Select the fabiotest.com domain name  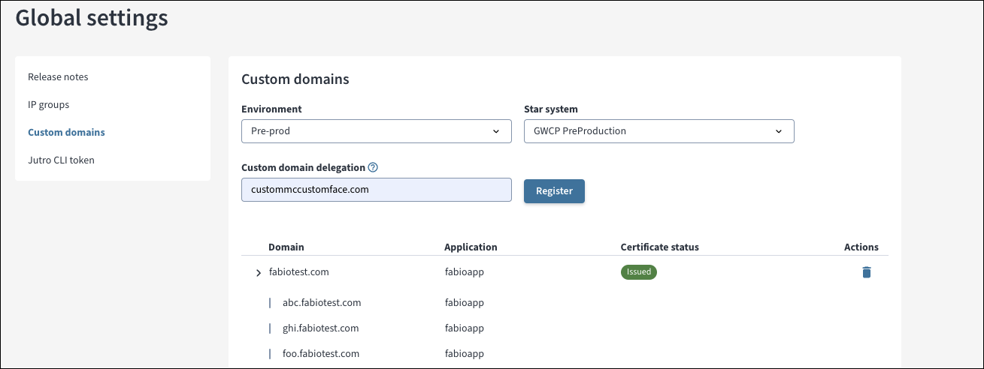[x=298, y=271]
